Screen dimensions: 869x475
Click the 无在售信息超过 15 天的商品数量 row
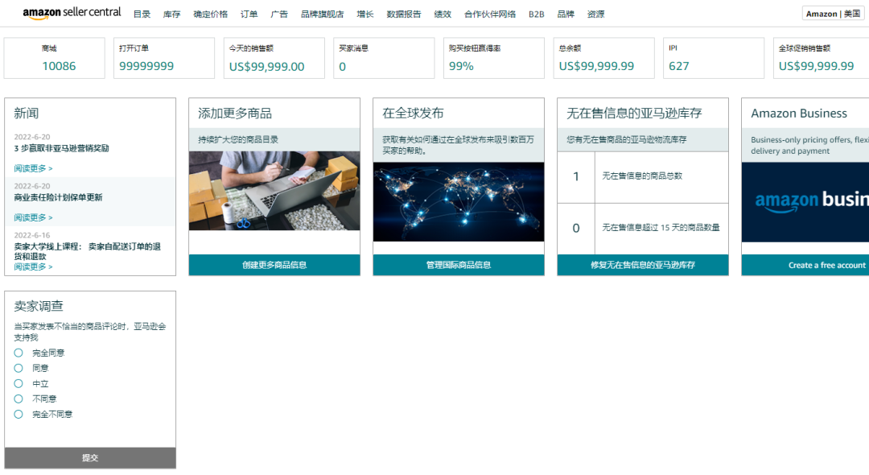tap(643, 229)
